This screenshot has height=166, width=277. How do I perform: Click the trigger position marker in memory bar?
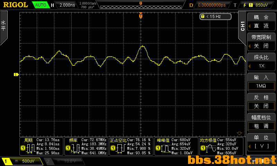141,3
